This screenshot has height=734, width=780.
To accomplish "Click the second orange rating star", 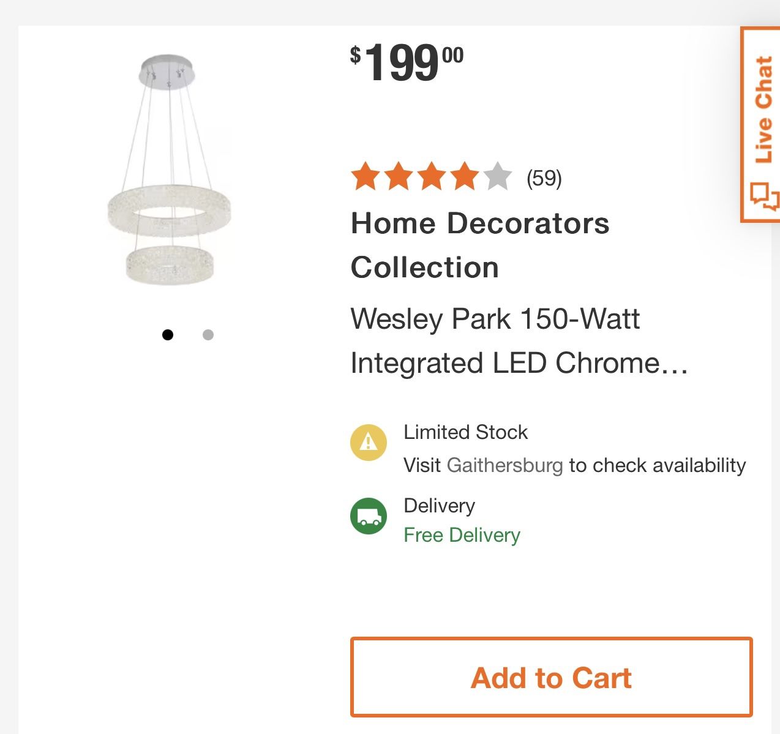I will (399, 177).
